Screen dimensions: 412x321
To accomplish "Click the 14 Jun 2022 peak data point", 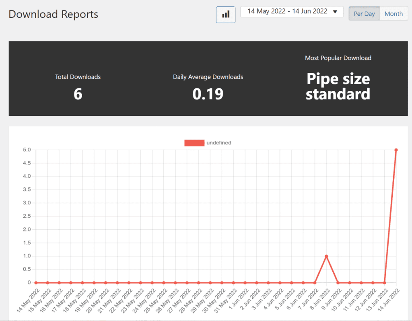I will (396, 150).
